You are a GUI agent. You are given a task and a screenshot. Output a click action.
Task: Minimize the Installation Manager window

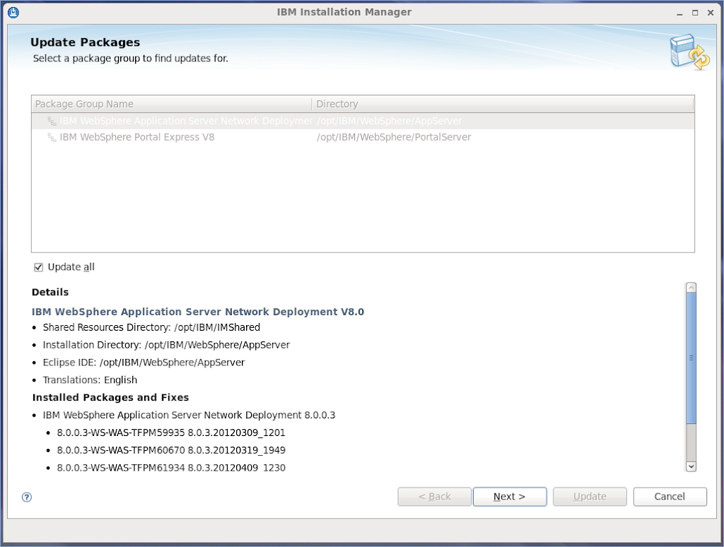(x=680, y=12)
